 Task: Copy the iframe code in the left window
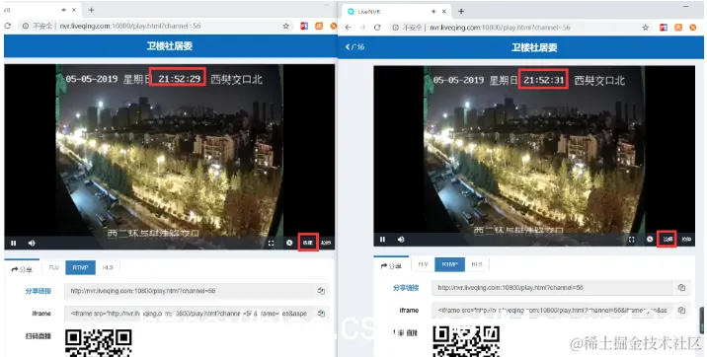click(x=321, y=314)
